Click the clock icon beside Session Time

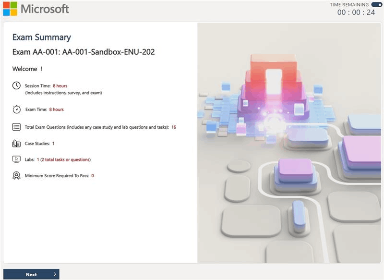[16, 85]
